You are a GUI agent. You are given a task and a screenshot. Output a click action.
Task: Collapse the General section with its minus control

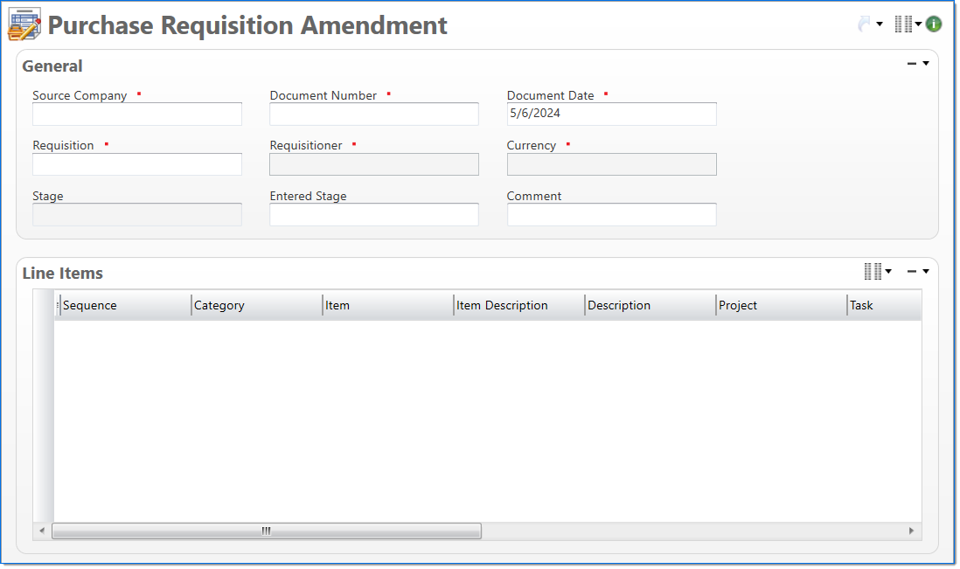pyautogui.click(x=911, y=63)
